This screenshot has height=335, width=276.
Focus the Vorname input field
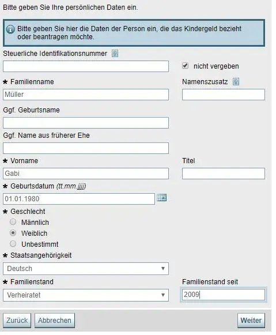86,174
